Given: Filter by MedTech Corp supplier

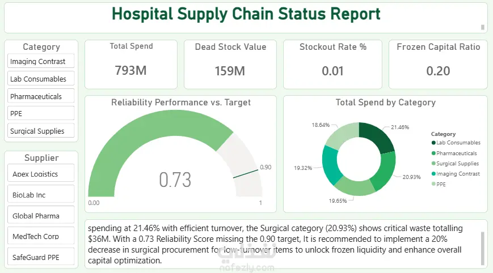Looking at the screenshot, I should point(41,236).
